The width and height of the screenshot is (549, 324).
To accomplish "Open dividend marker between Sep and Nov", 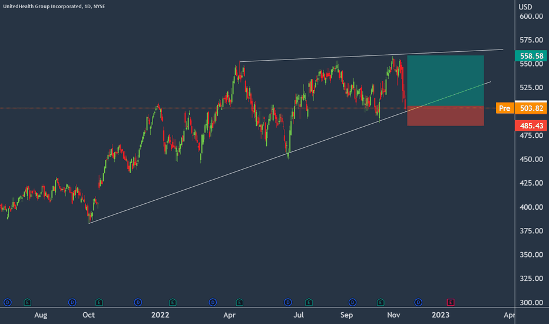I will click(353, 302).
